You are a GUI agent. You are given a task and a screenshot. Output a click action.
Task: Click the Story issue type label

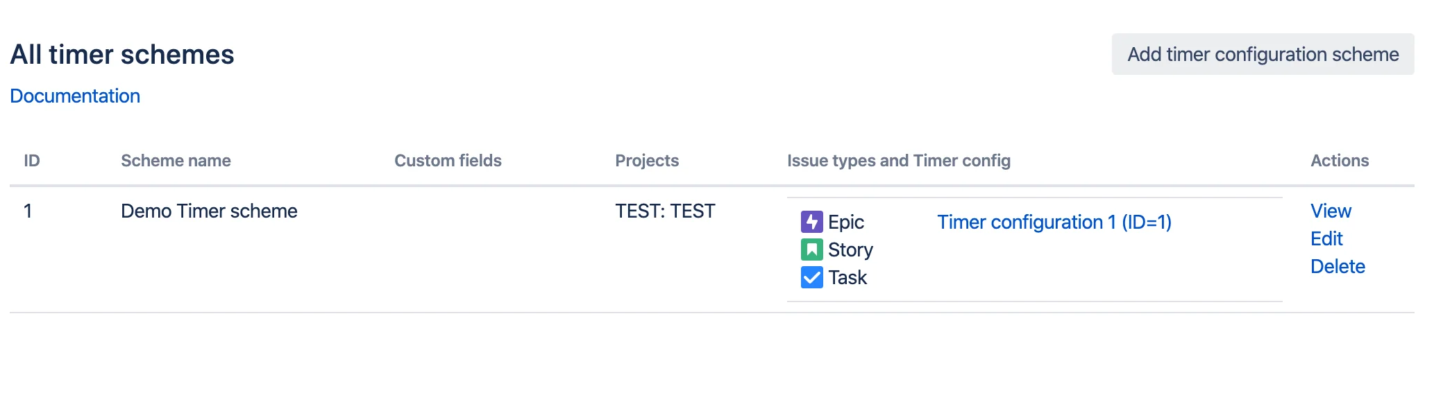point(850,250)
